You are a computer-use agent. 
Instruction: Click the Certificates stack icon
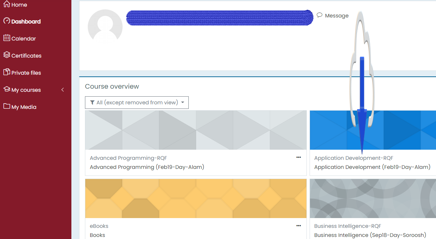pos(7,55)
